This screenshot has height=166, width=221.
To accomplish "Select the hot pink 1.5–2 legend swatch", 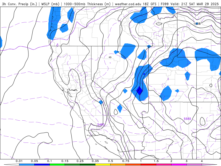I will pos(164,165).
